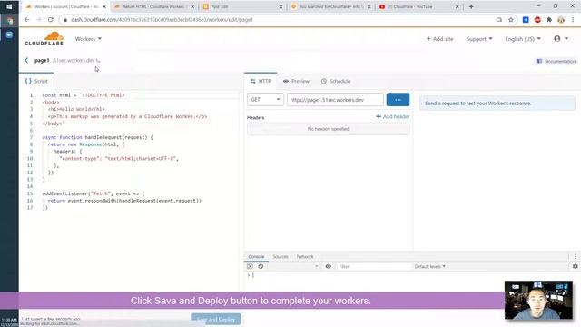Image resolution: width=581 pixels, height=327 pixels.
Task: Click Add site
Action: pyautogui.click(x=439, y=38)
